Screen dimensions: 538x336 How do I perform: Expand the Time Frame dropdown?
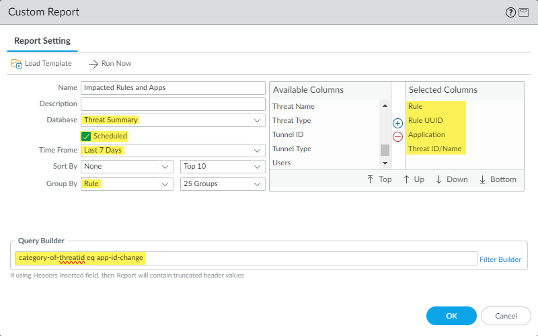(173, 151)
